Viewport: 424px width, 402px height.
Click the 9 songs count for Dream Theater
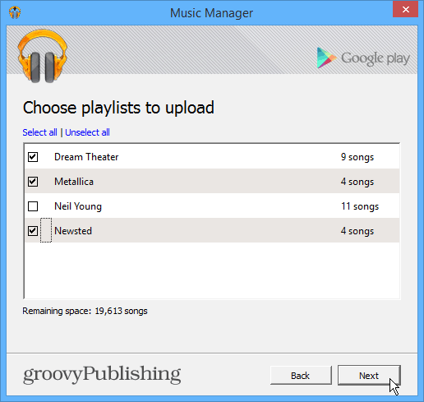pyautogui.click(x=357, y=157)
